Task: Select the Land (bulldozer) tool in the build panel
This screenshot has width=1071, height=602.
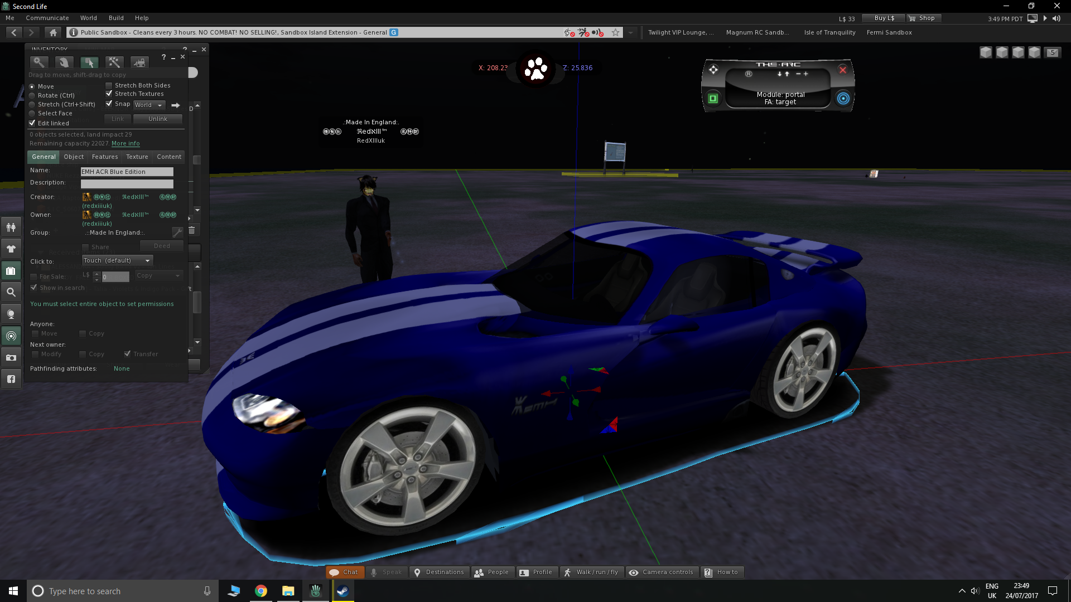Action: (139, 62)
